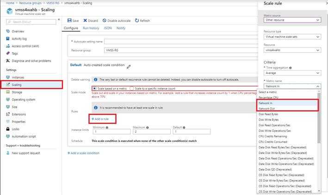
Task: Click the Locks padlock icon
Action: point(8,129)
